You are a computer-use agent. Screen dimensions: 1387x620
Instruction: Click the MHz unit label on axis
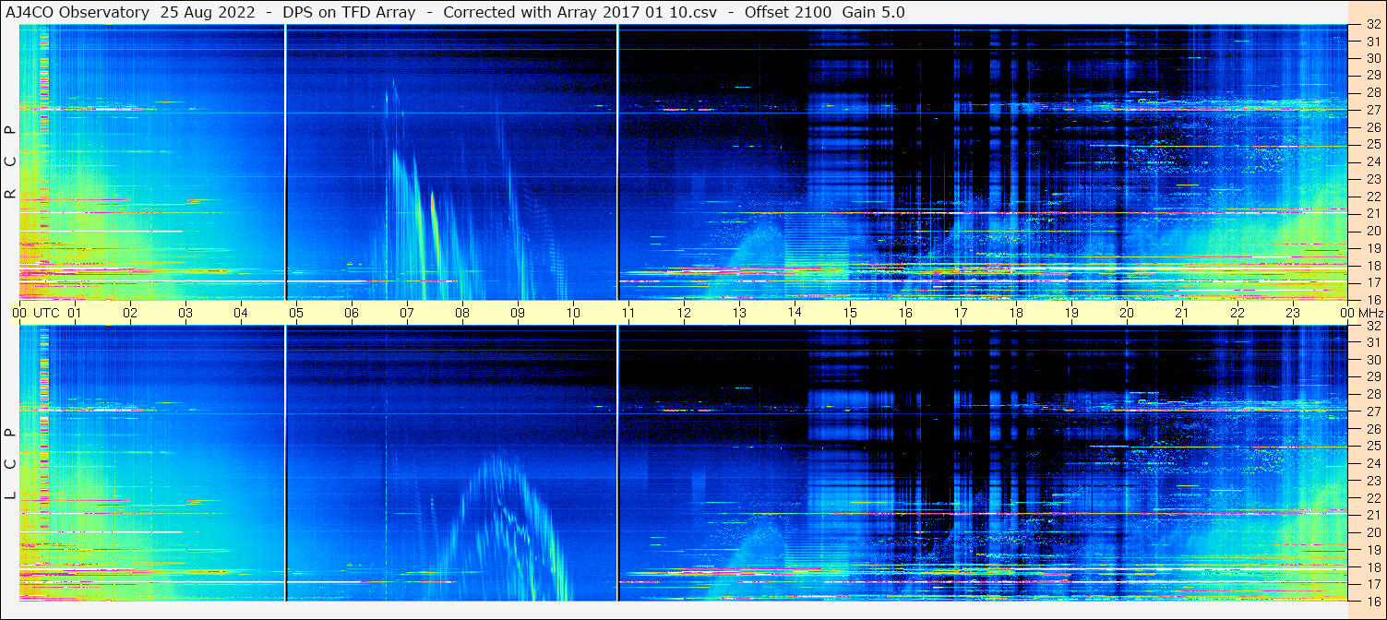pos(1369,313)
